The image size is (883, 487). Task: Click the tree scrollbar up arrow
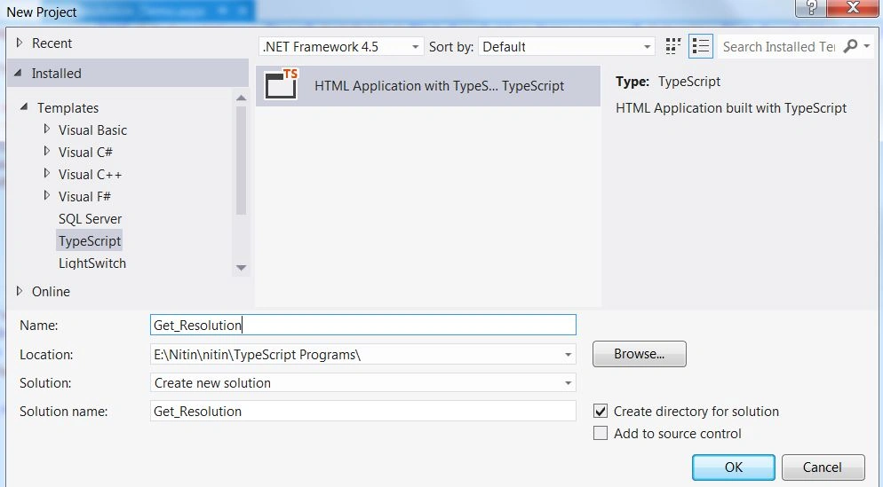point(241,98)
